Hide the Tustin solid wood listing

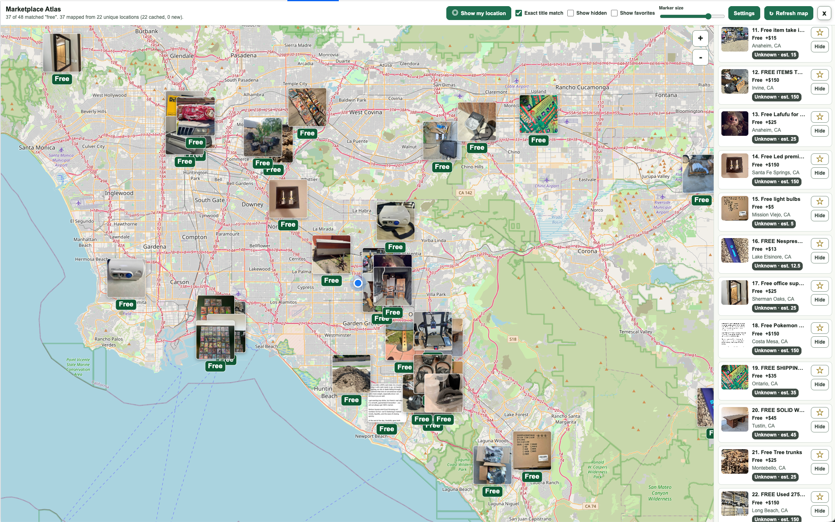click(819, 427)
